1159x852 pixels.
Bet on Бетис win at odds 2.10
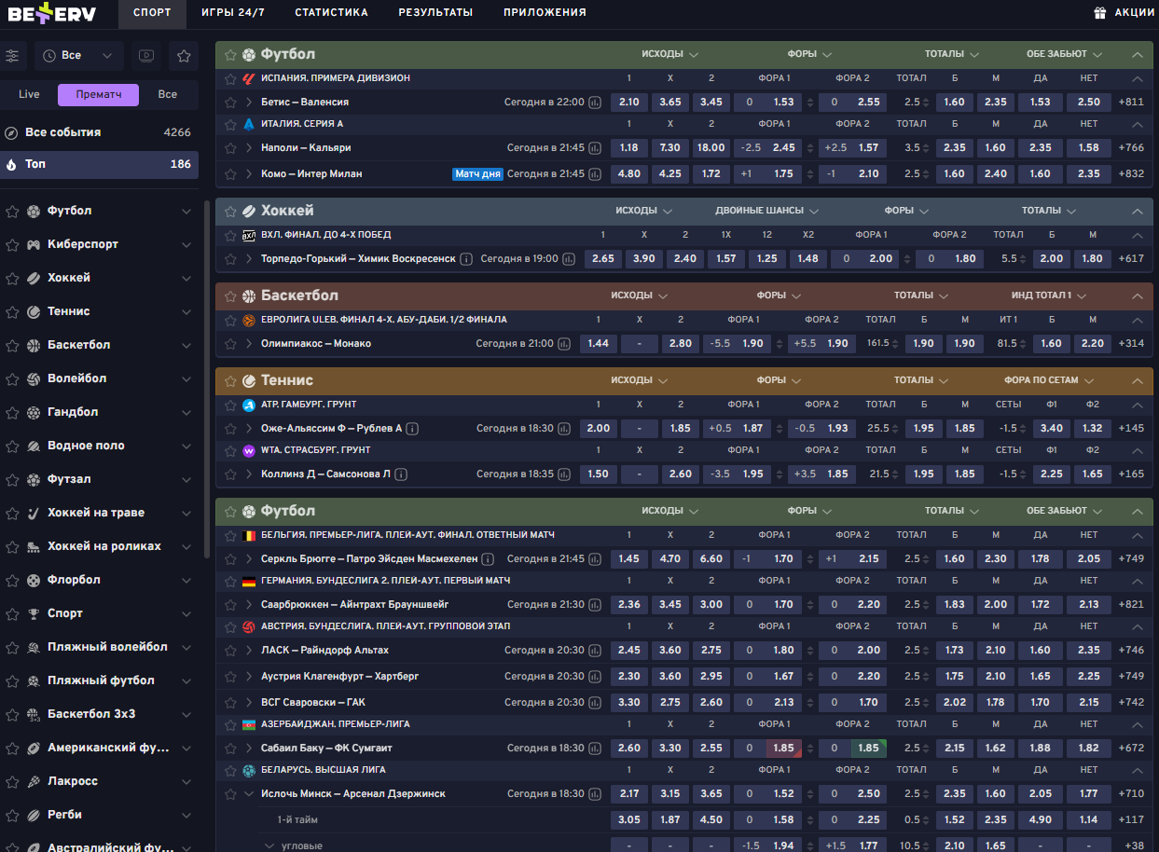(x=629, y=103)
